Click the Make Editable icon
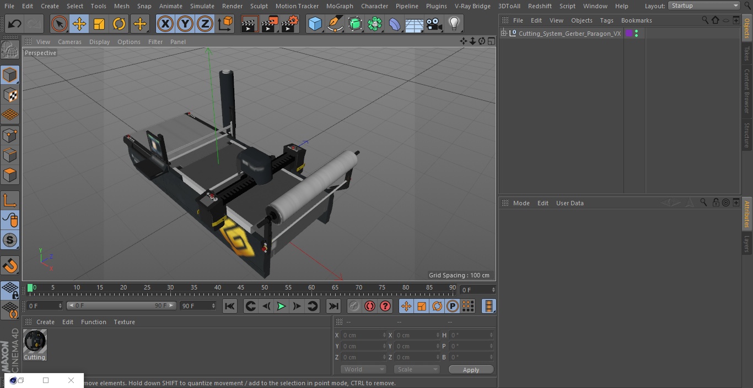This screenshot has height=388, width=753. (x=10, y=50)
